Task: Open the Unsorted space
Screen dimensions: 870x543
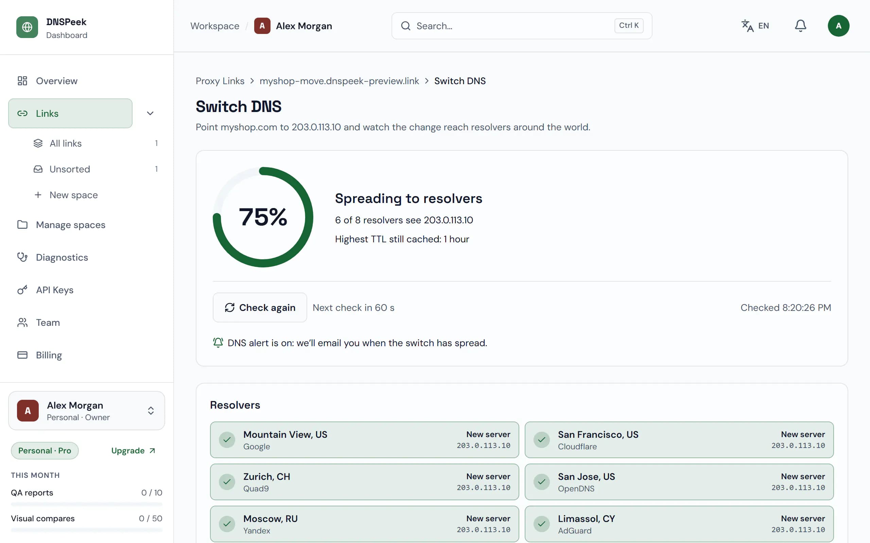Action: [95, 169]
